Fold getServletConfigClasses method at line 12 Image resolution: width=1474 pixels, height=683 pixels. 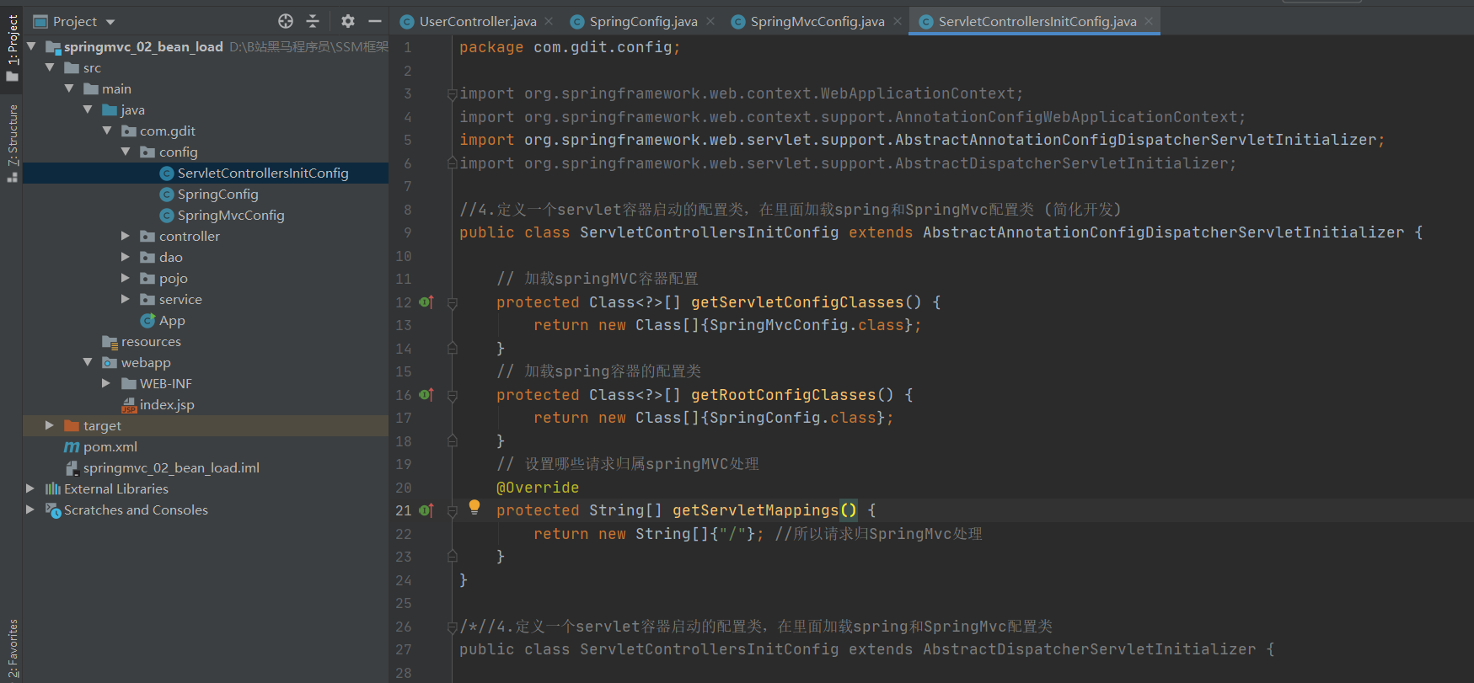[452, 302]
